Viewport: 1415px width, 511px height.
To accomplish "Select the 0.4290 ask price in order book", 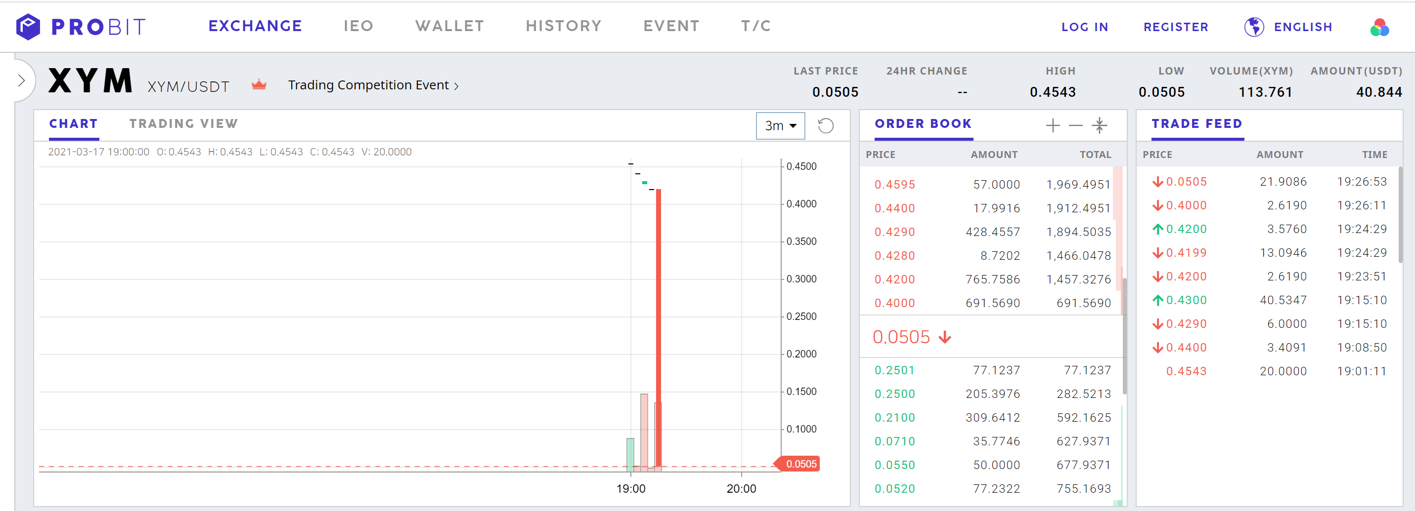I will coord(894,232).
